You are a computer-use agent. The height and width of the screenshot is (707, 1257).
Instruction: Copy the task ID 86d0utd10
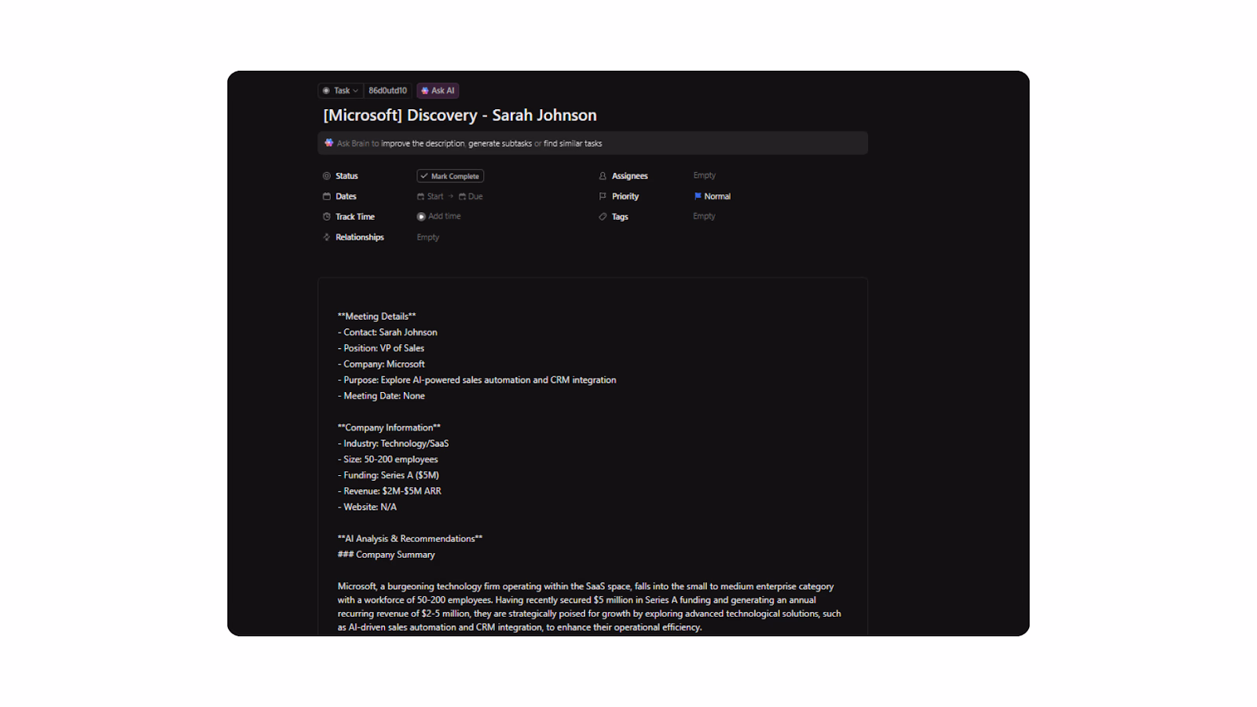tap(387, 90)
